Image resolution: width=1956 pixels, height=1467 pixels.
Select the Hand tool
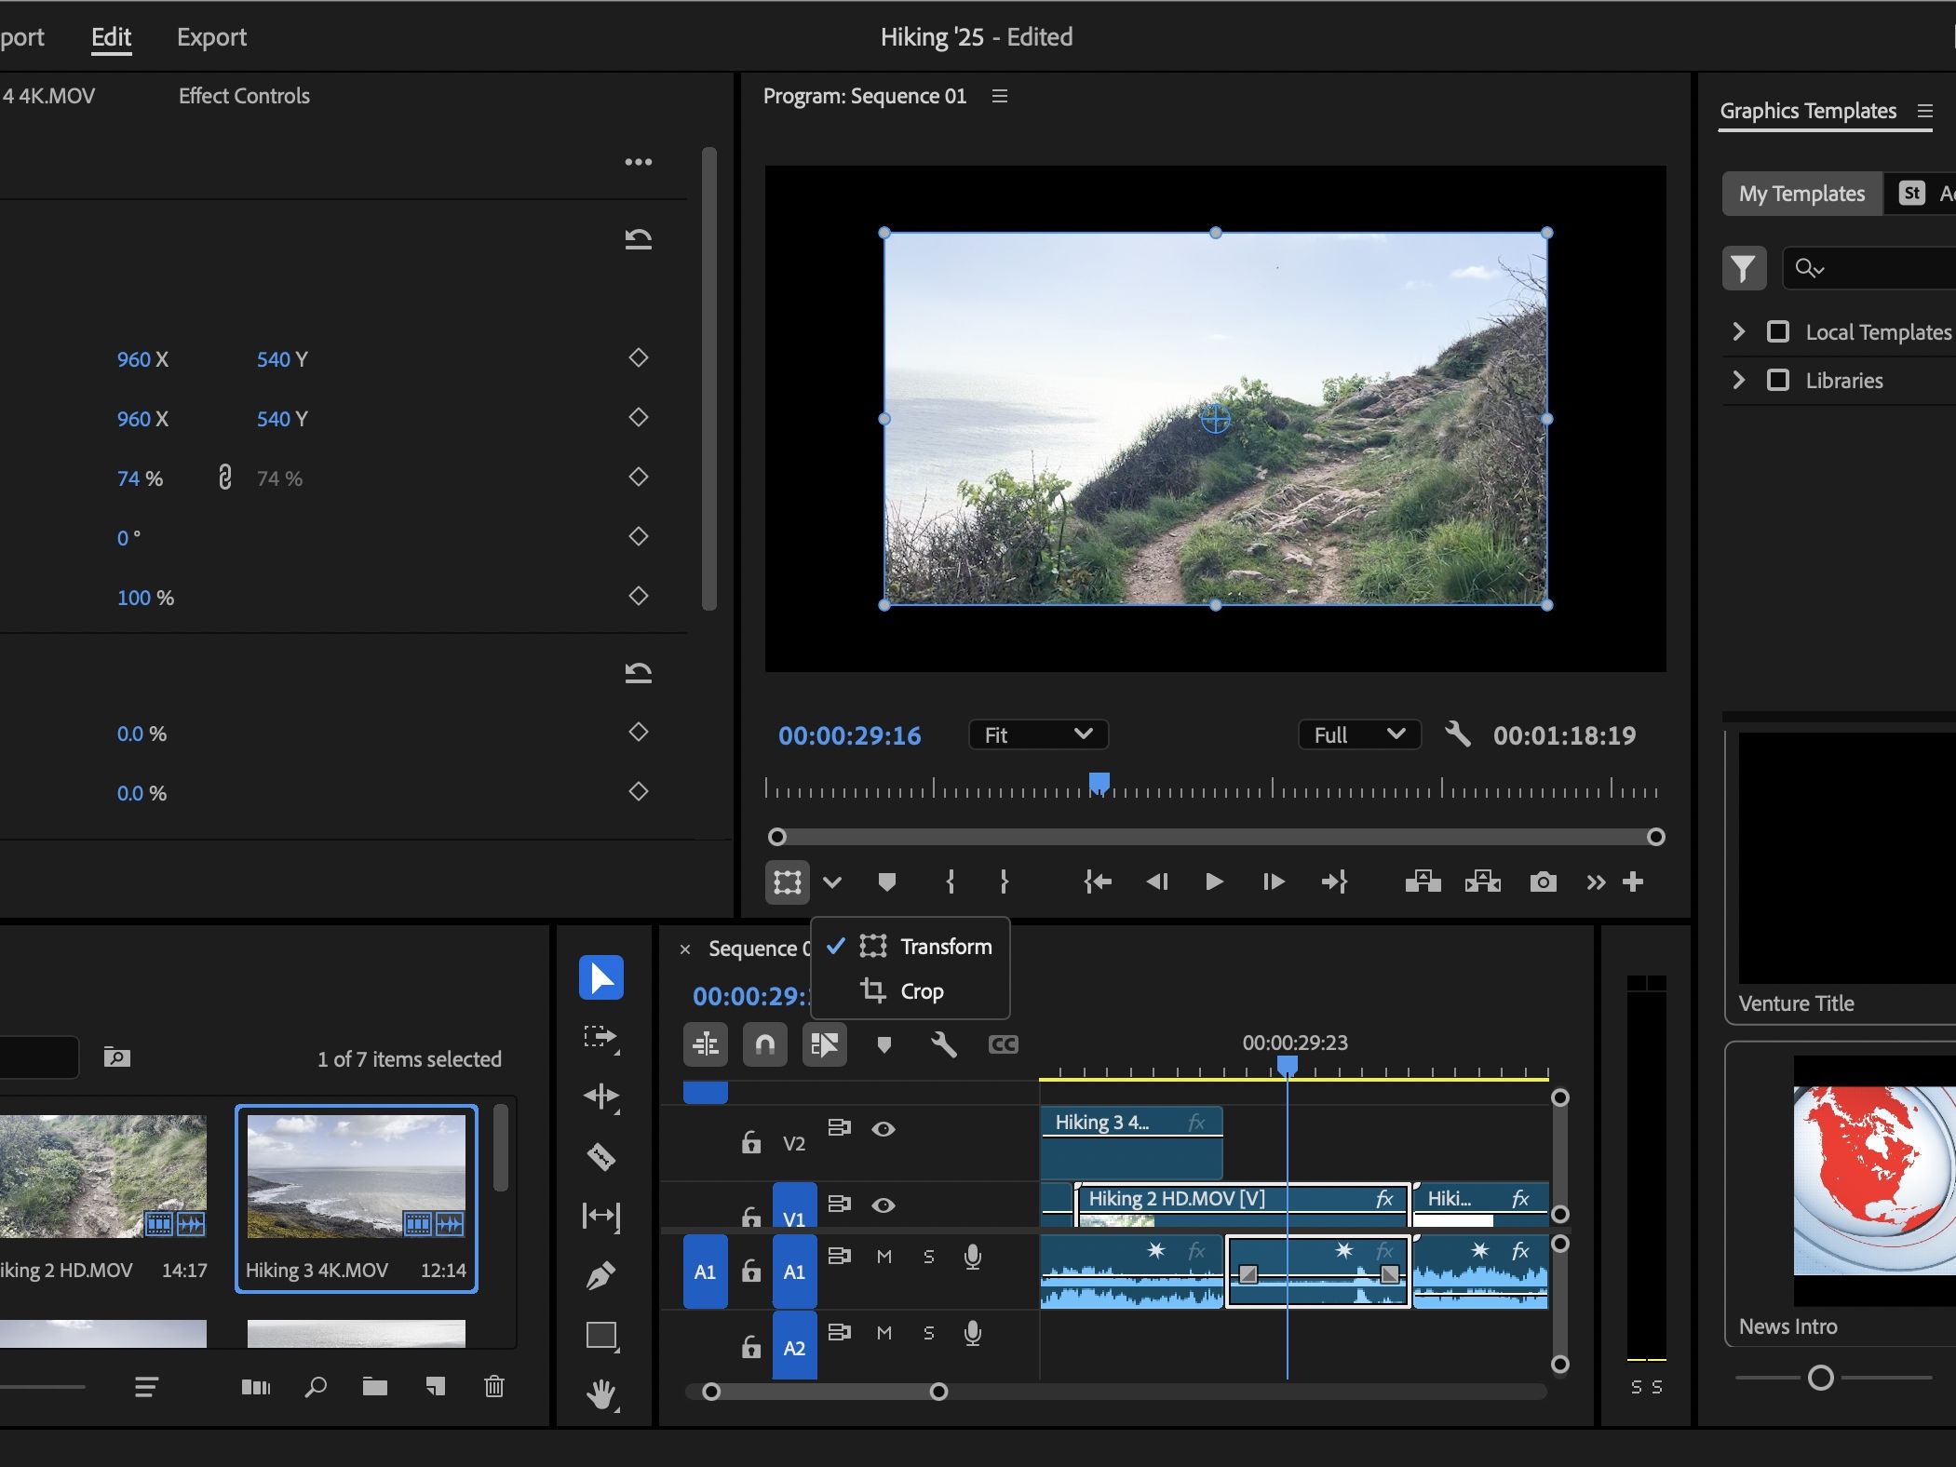click(x=601, y=1393)
